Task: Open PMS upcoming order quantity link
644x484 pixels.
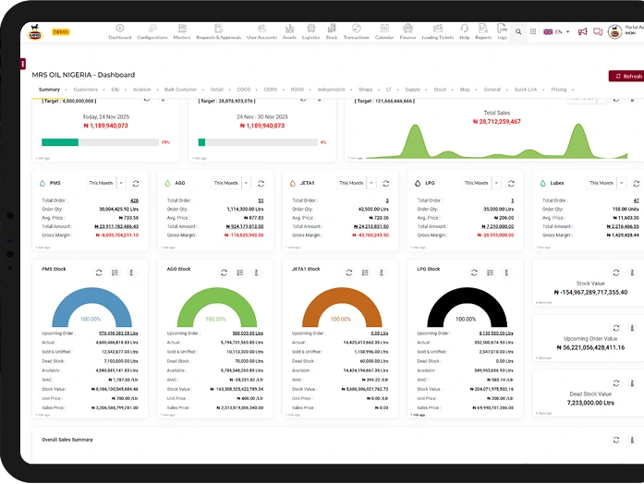Action: point(116,333)
